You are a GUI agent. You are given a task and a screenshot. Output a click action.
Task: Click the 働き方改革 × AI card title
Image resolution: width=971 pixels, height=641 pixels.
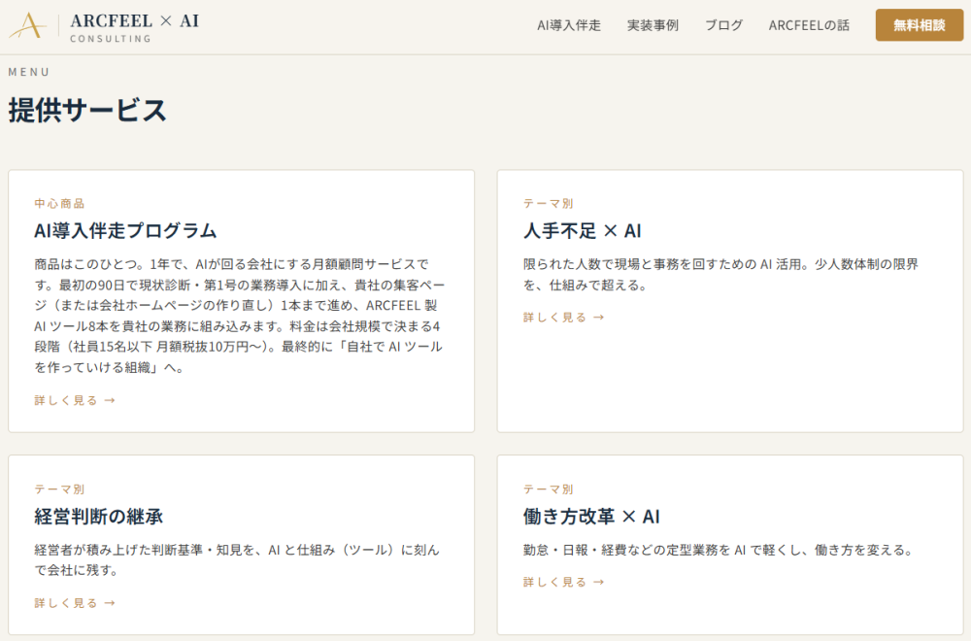coord(591,517)
